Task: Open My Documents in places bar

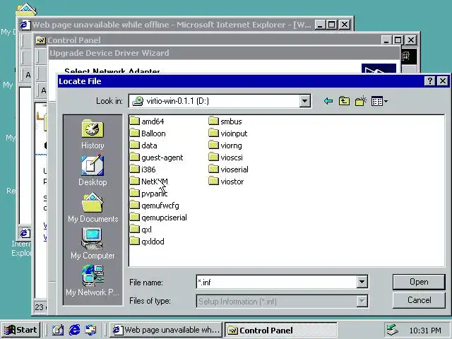Action: point(93,208)
